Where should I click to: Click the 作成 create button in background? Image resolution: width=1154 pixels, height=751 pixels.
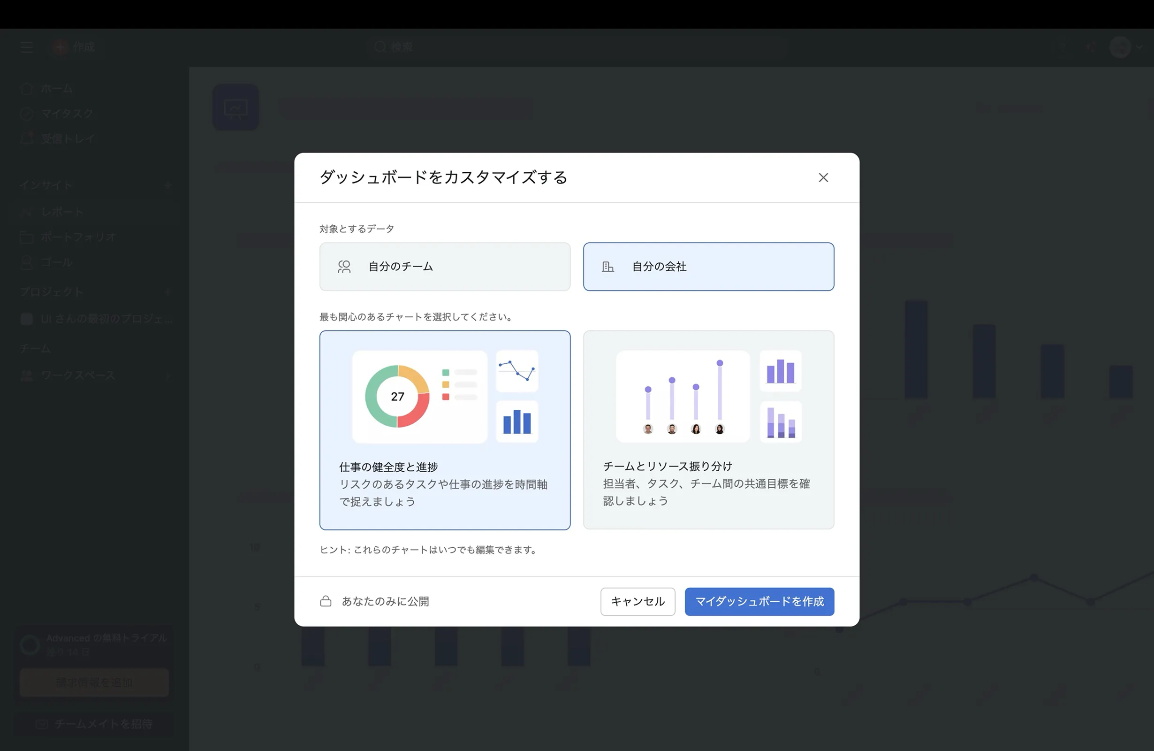[74, 47]
